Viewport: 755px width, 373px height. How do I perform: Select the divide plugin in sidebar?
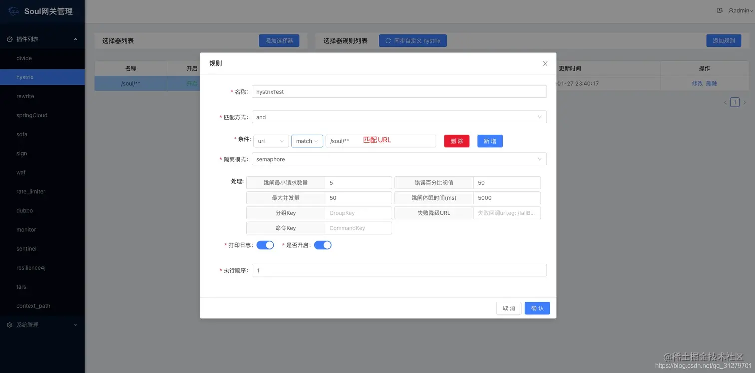coord(25,58)
